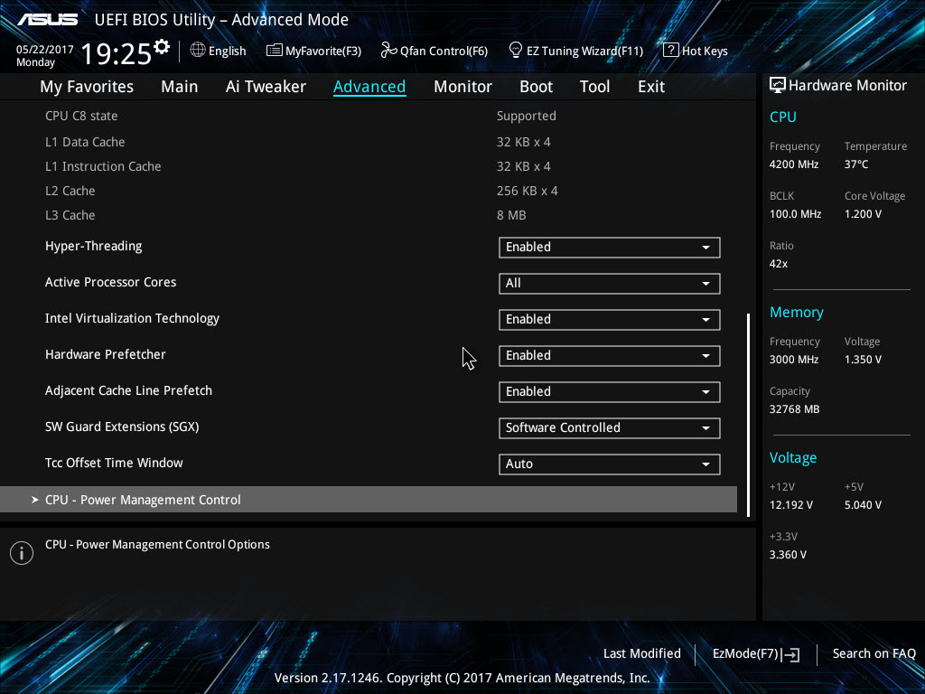Select the Intel Virtualization Technology label
Viewport: 925px width, 694px height.
132,319
